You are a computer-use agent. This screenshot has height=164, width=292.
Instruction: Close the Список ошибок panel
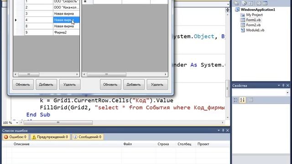(x=228, y=130)
